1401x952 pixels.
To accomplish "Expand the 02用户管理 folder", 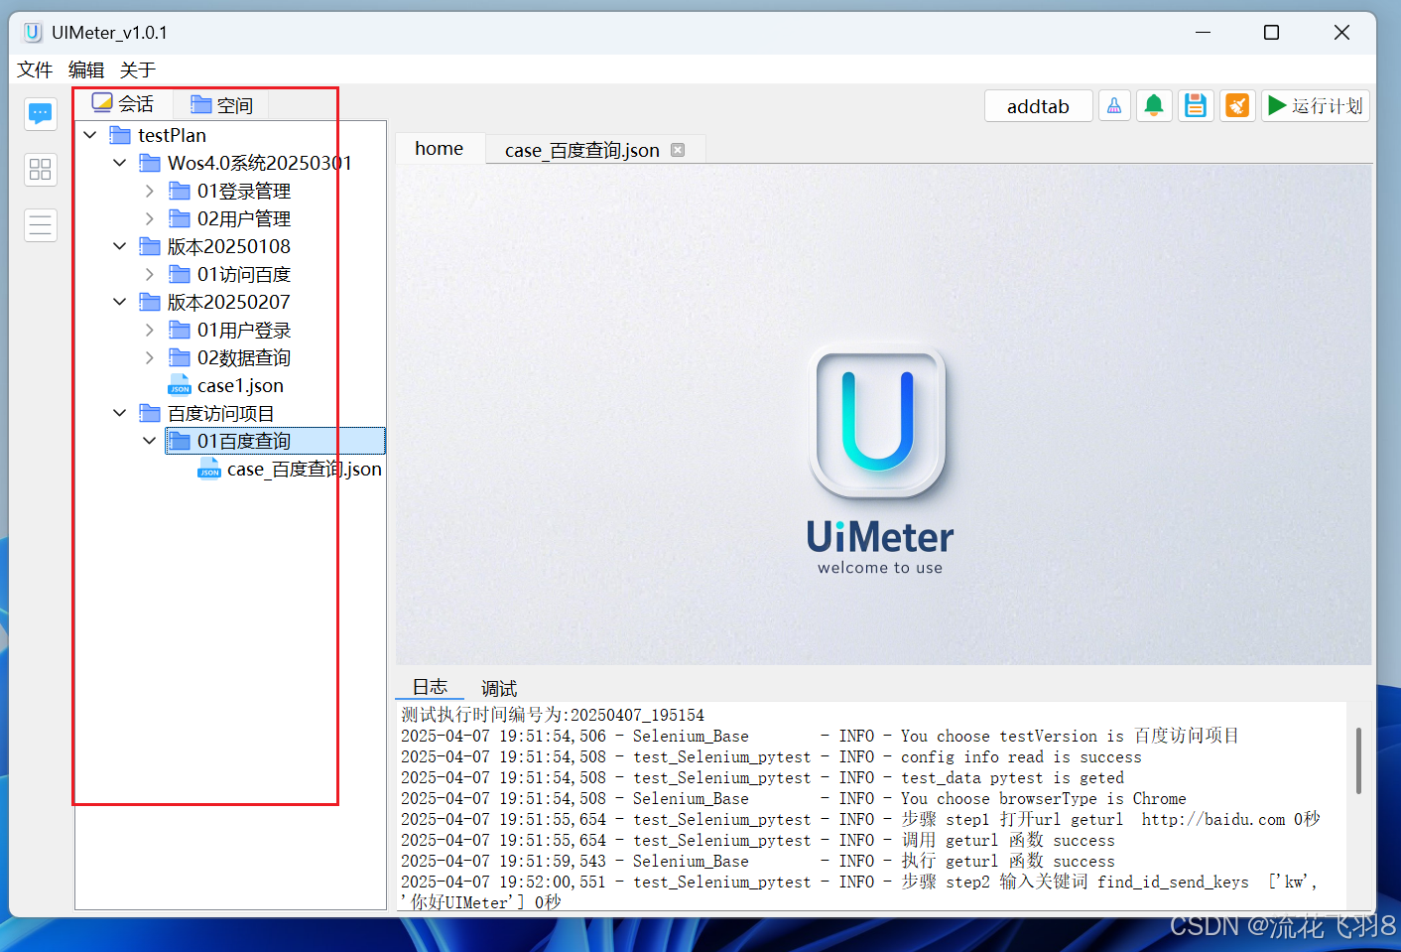I will [150, 218].
